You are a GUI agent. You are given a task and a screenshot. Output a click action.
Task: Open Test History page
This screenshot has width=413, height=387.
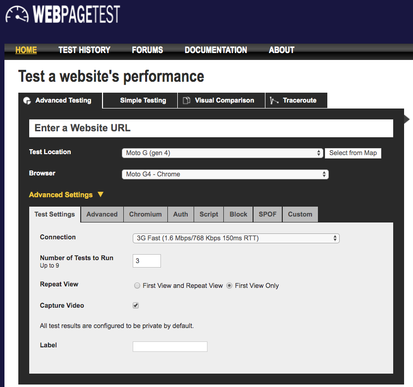tap(84, 50)
